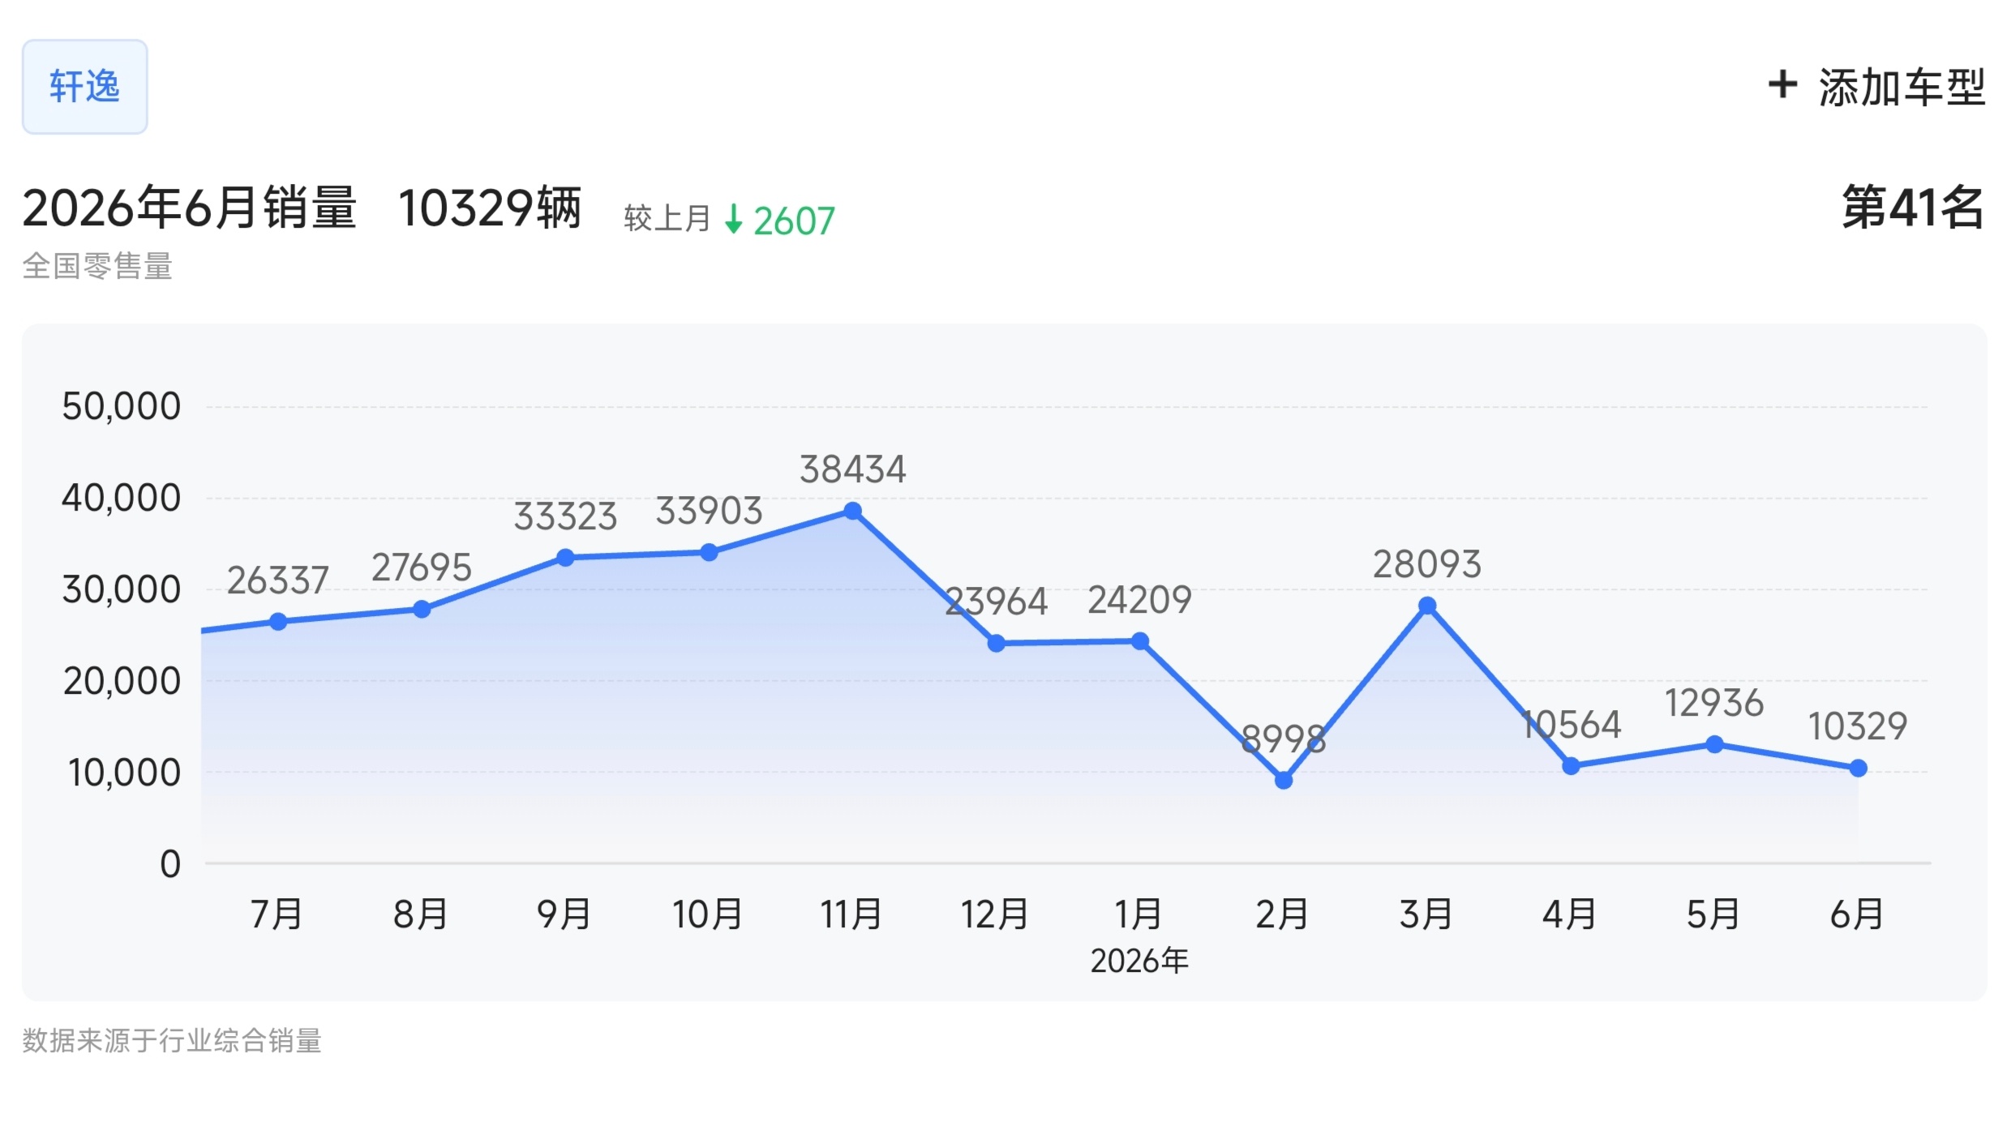Click the 2026年6月销量 heading
Screen dimensions: 2003x1126
pyautogui.click(x=190, y=208)
